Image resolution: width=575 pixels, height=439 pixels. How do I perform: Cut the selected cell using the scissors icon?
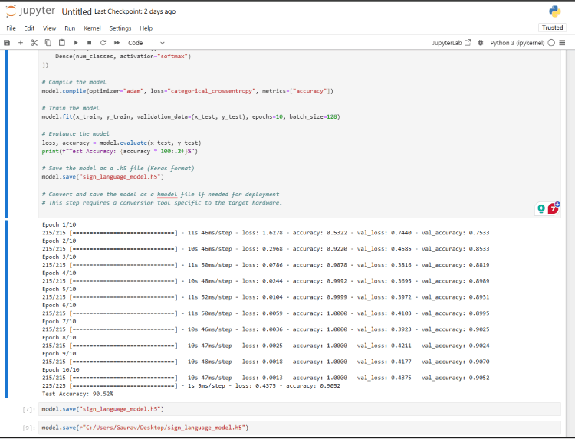[x=34, y=43]
